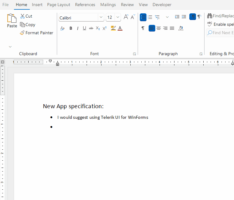Switch to the References tab
The width and height of the screenshot is (234, 200).
pos(85,5)
